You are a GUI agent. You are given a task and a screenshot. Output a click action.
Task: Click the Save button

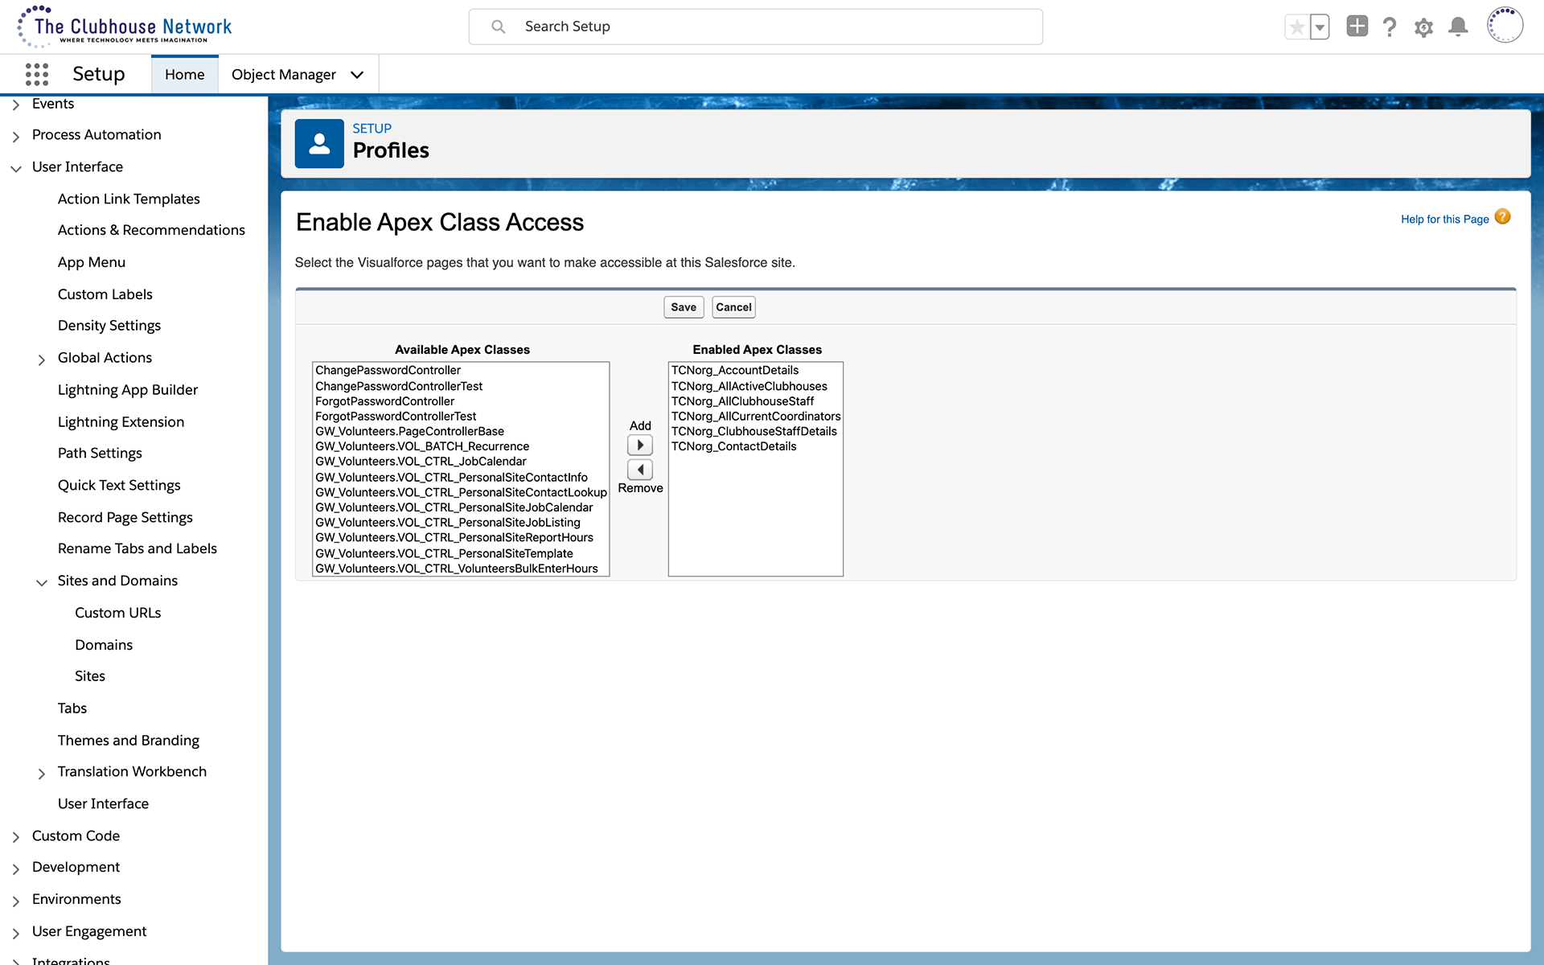pos(684,307)
